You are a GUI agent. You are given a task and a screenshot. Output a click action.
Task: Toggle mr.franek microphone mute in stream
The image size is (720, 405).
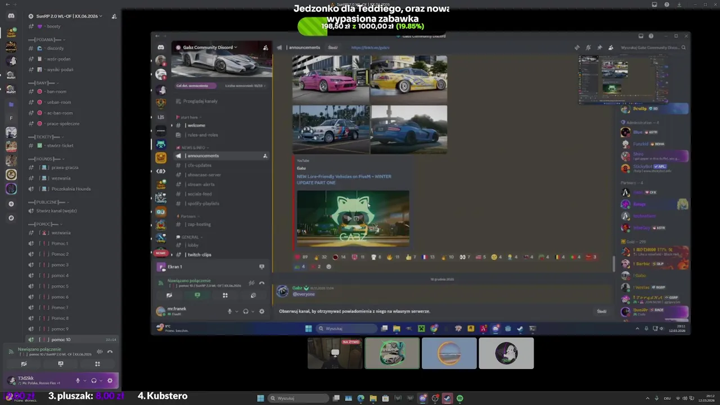coord(229,311)
